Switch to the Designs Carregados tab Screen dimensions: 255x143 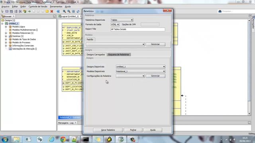point(96,55)
